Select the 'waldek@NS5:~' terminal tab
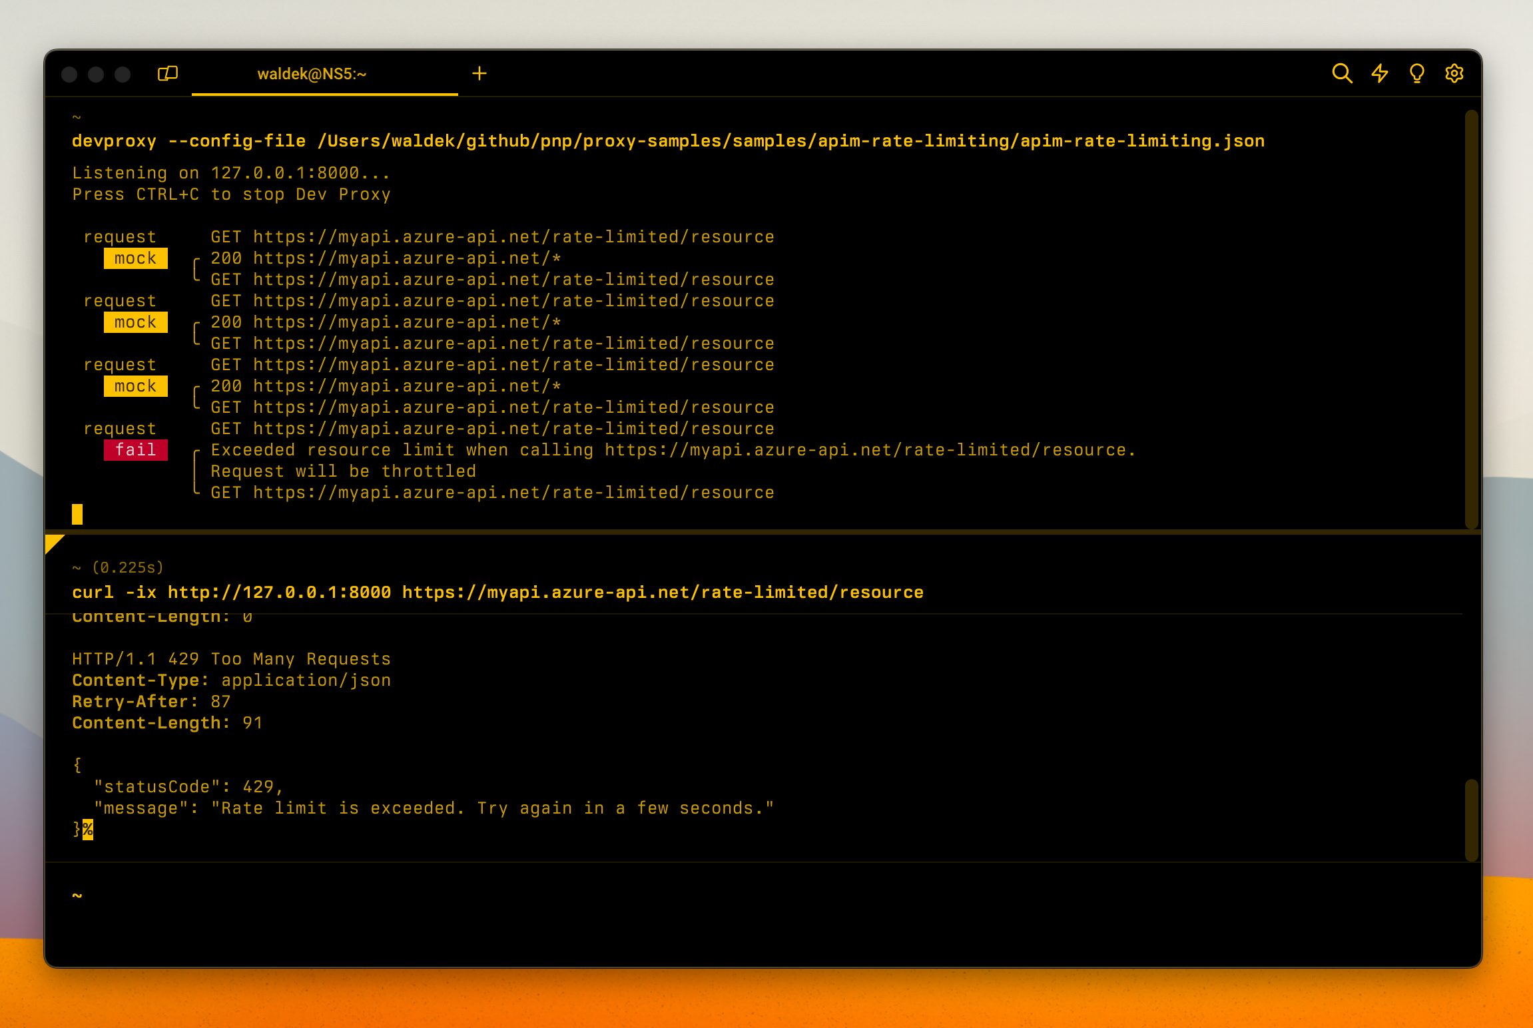Viewport: 1533px width, 1028px height. [312, 74]
